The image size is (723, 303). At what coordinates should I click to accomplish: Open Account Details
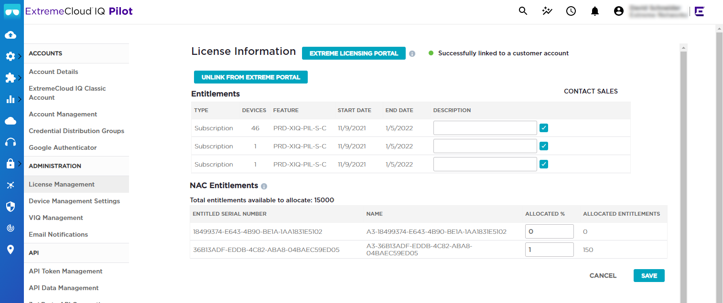click(x=53, y=72)
